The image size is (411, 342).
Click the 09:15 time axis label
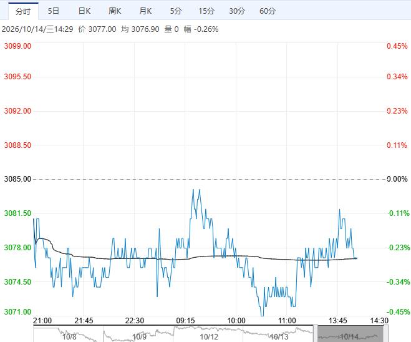[185, 321]
